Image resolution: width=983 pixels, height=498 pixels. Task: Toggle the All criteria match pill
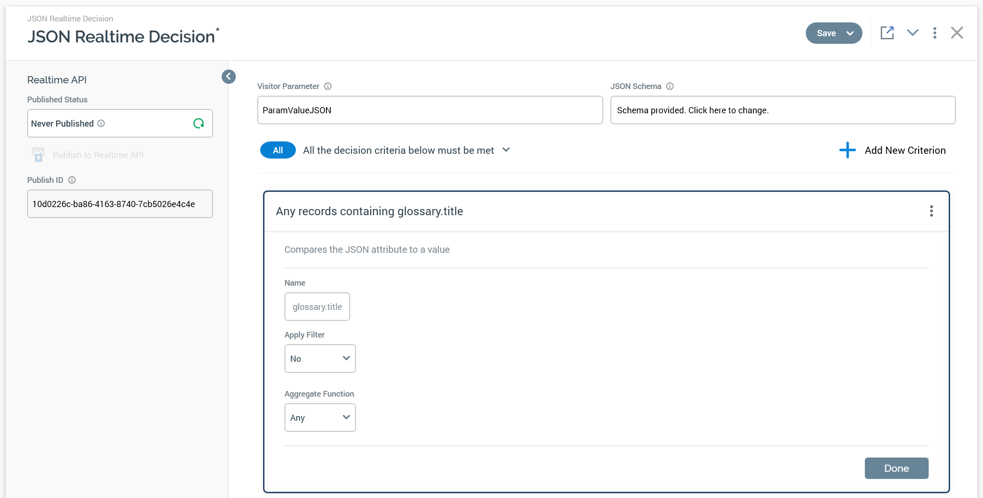[x=278, y=150]
